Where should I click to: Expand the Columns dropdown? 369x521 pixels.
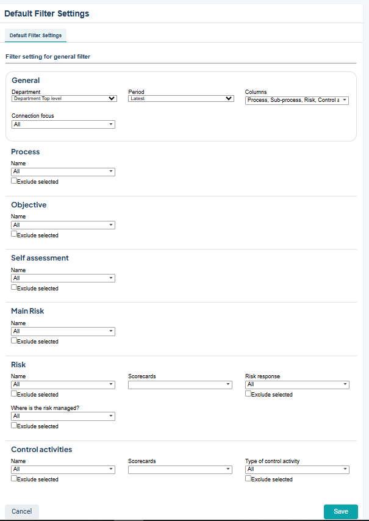click(297, 100)
